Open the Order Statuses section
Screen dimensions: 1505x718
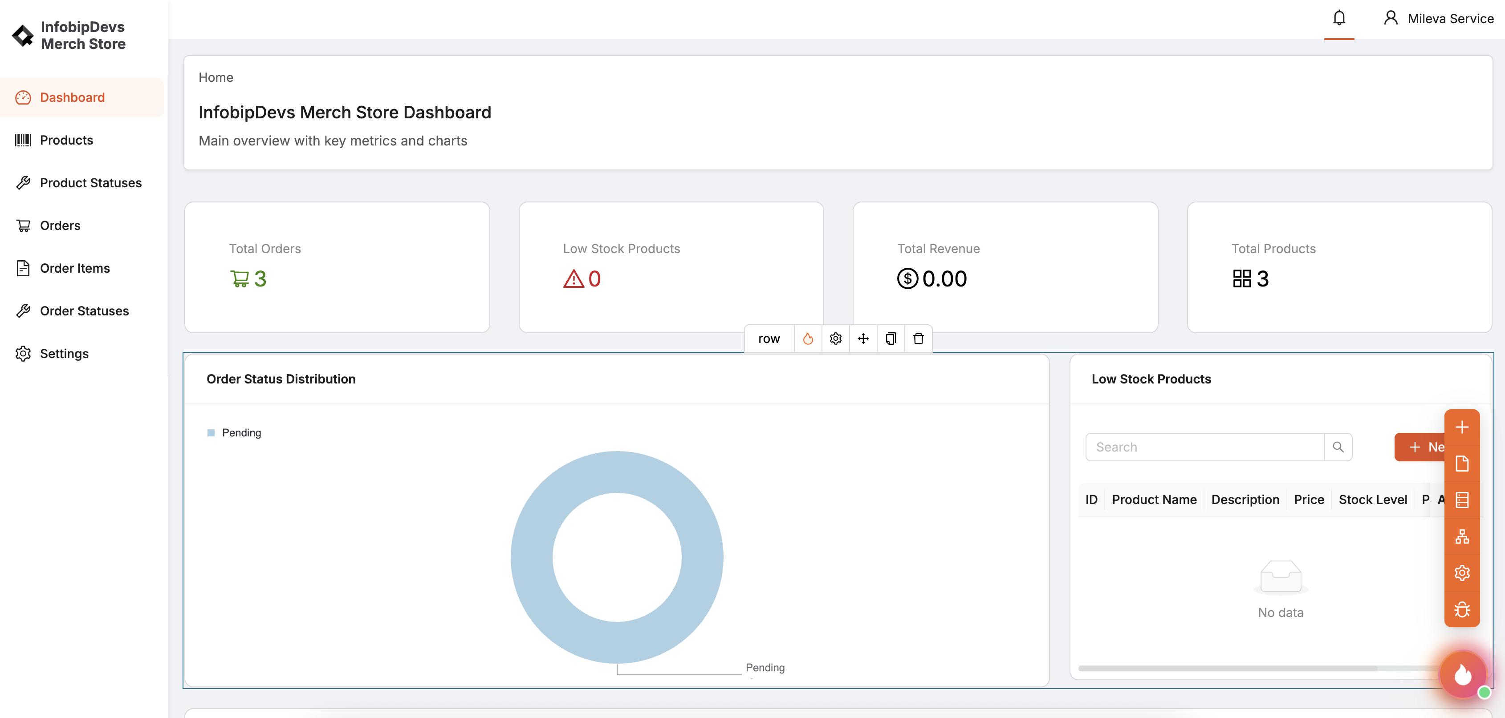[x=84, y=311]
